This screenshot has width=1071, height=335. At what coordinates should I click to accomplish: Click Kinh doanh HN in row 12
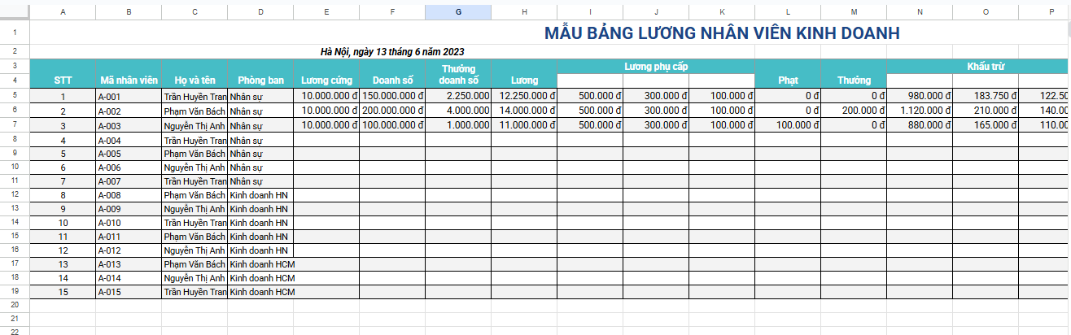tap(260, 194)
